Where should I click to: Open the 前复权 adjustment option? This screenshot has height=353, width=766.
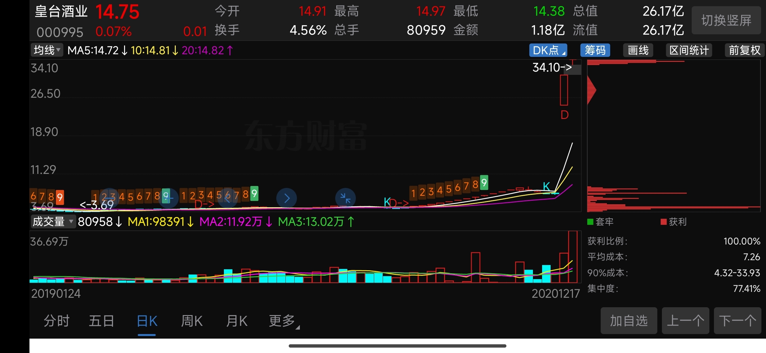pos(744,50)
